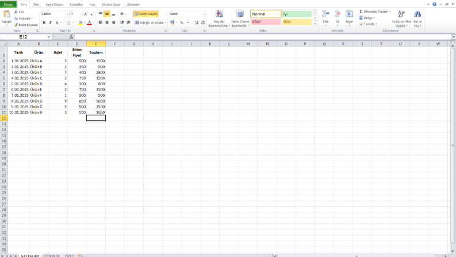Viewport: 456px width, 257px height.
Task: Decrease cell indent
Action: tap(122, 22)
